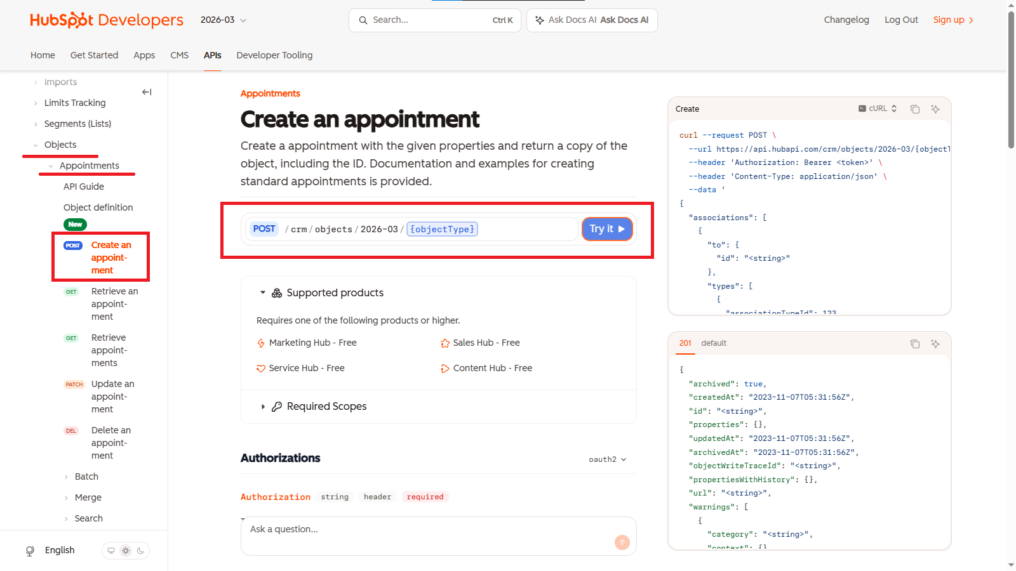Image resolution: width=1016 pixels, height=571 pixels.
Task: Open the Object definition page
Action: click(x=98, y=207)
